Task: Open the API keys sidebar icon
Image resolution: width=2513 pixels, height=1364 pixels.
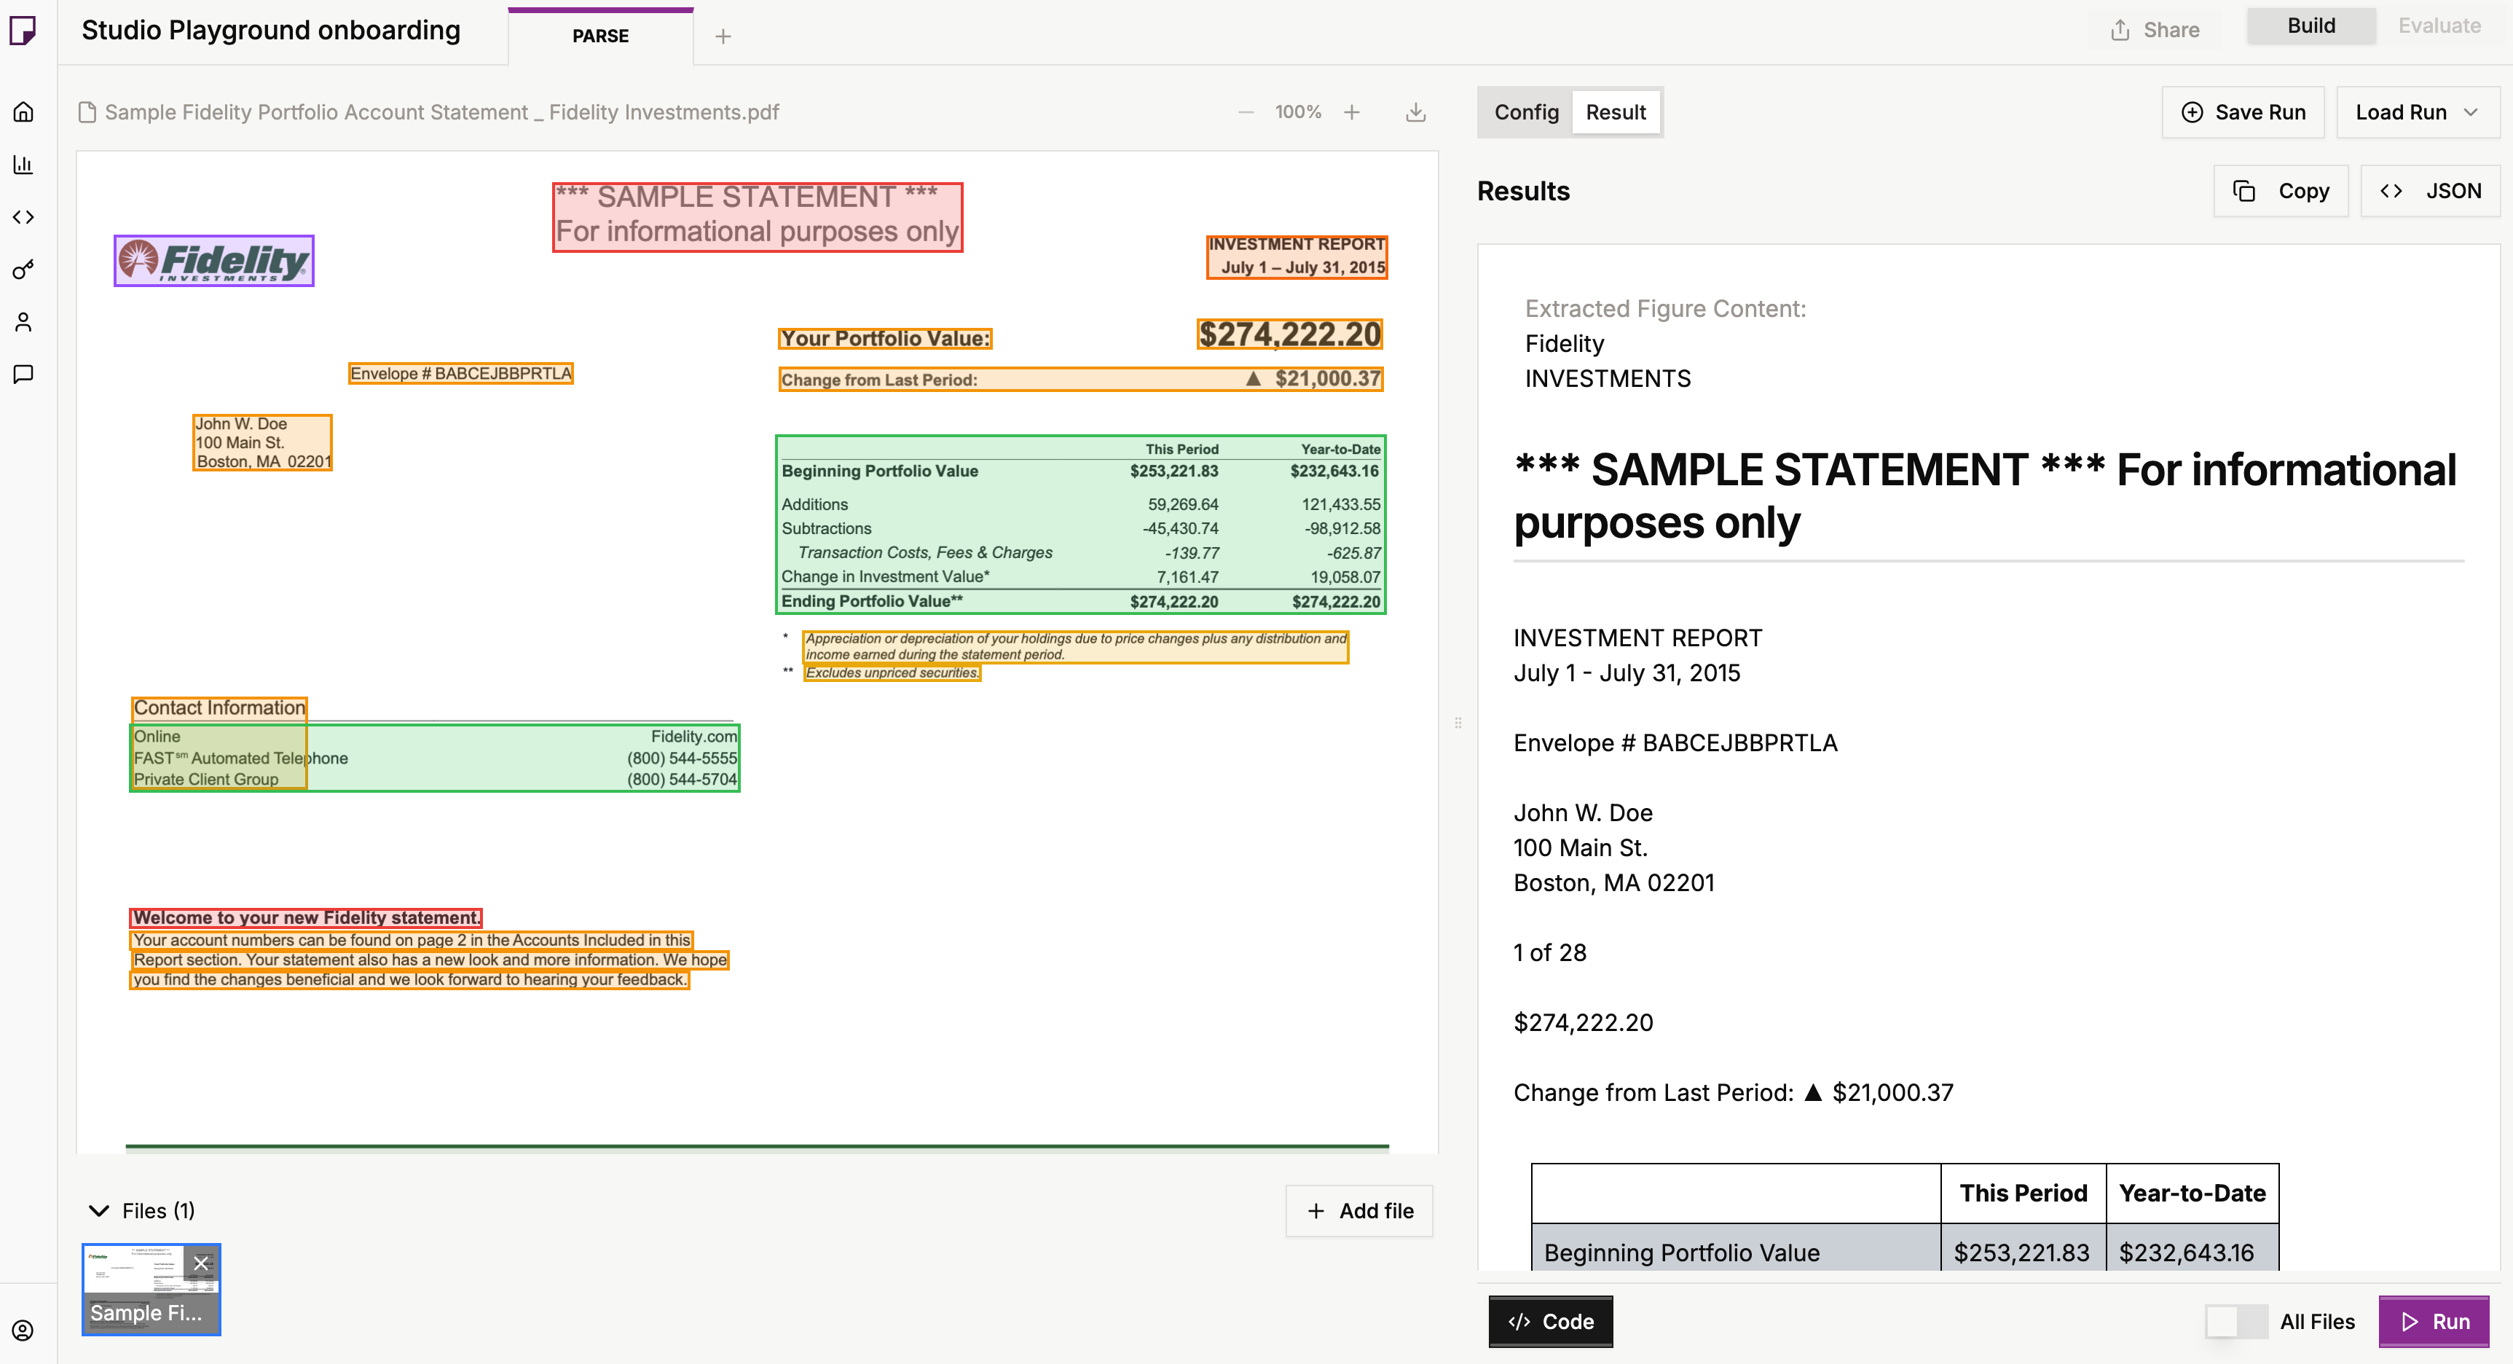Action: point(23,270)
